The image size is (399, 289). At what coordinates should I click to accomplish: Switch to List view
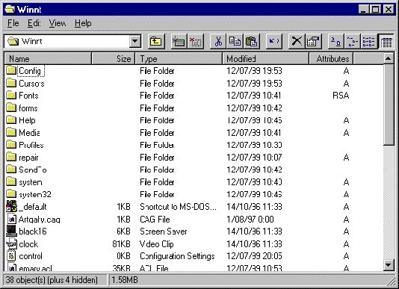[369, 41]
